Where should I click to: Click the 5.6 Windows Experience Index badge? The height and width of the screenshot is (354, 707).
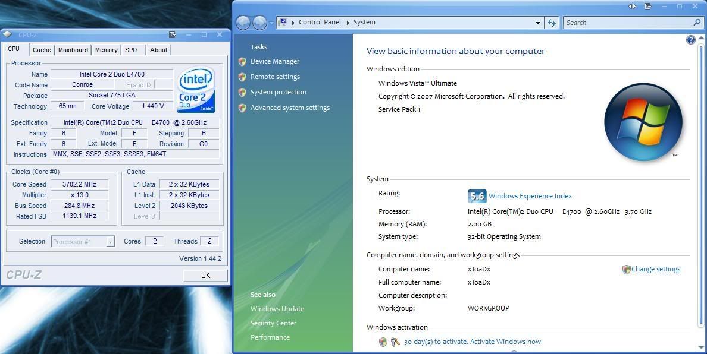tap(477, 195)
